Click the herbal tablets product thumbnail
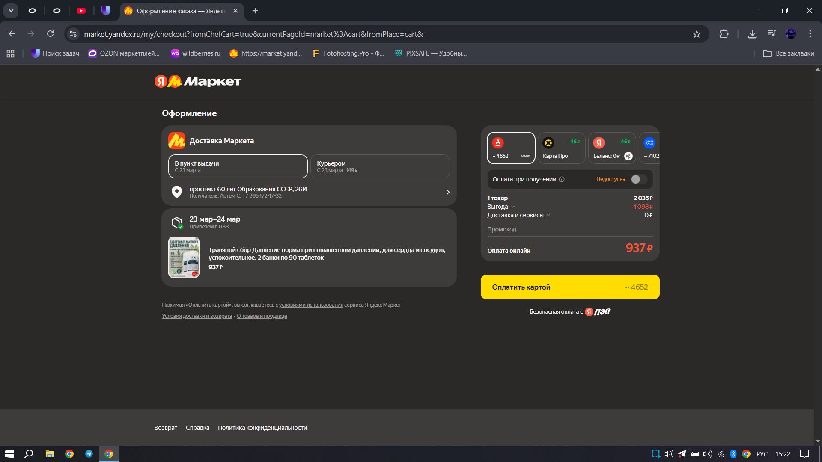 tap(184, 258)
